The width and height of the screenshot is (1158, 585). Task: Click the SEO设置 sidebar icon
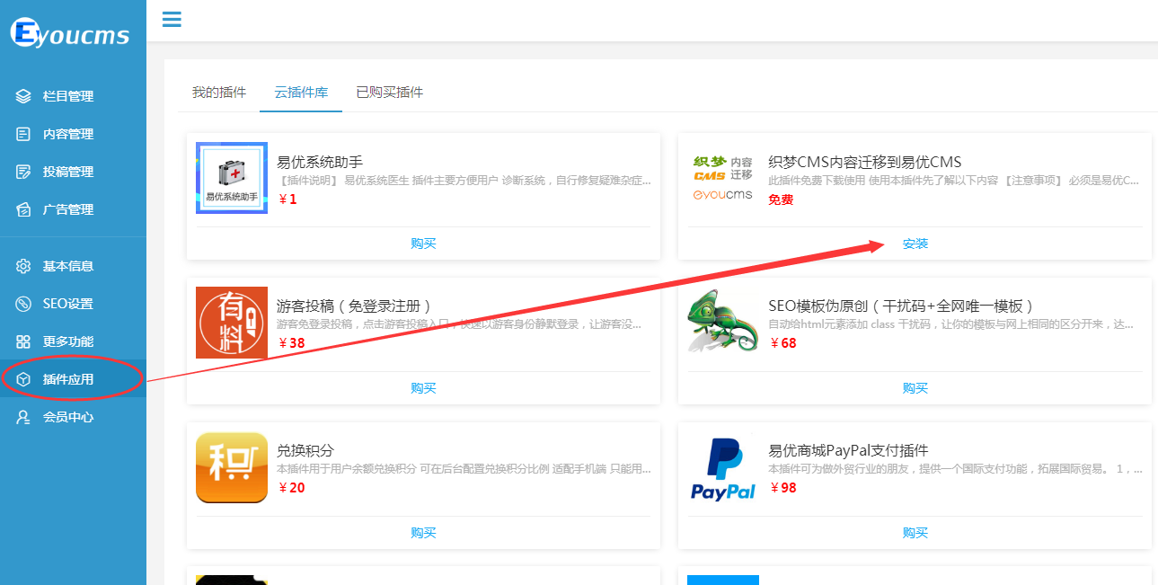pyautogui.click(x=23, y=304)
